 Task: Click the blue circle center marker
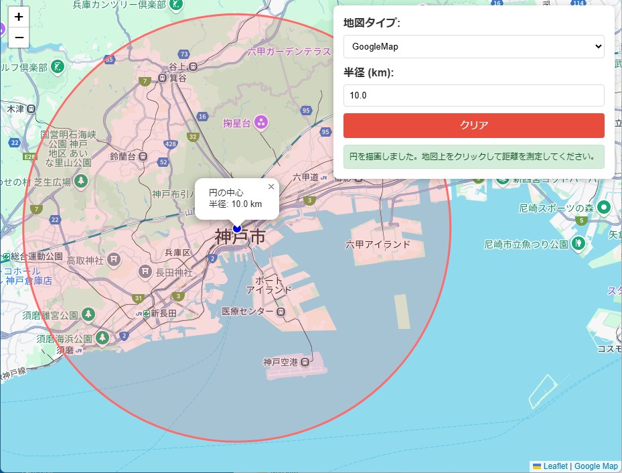coord(237,228)
